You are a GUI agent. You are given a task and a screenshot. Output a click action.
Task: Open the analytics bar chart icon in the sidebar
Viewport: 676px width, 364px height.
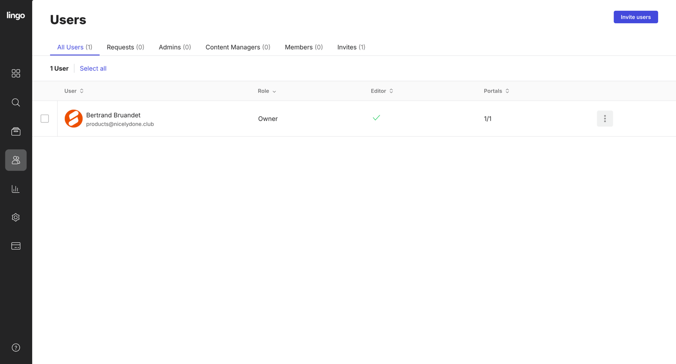16,189
